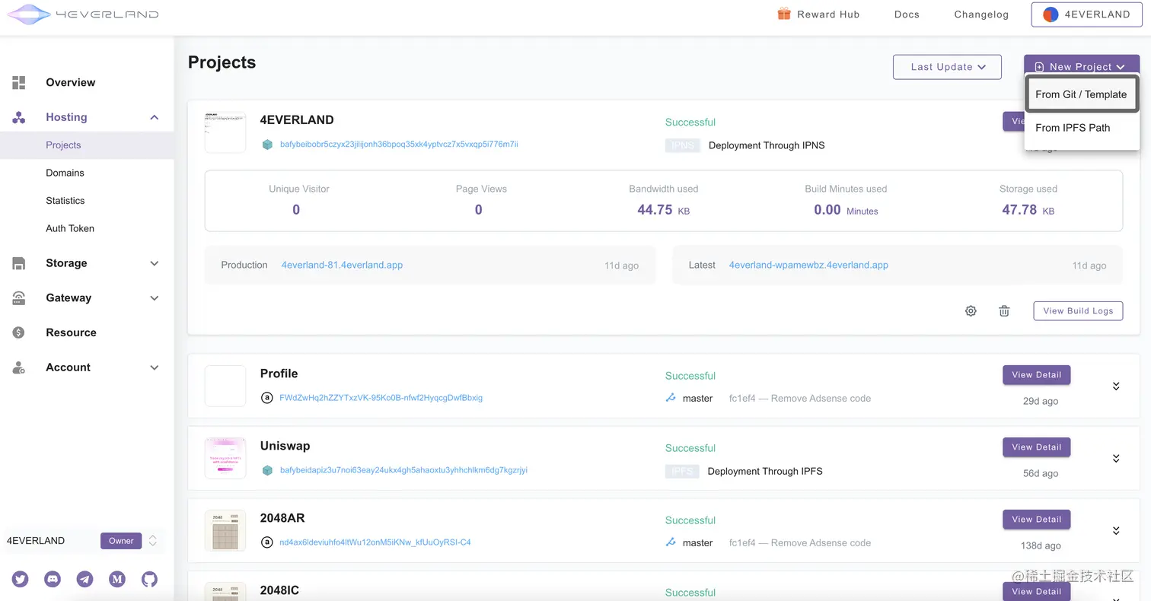Click the Overview dashboard icon
The image size is (1151, 601).
19,82
